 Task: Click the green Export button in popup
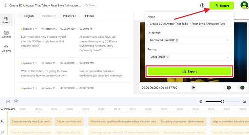(x=189, y=72)
